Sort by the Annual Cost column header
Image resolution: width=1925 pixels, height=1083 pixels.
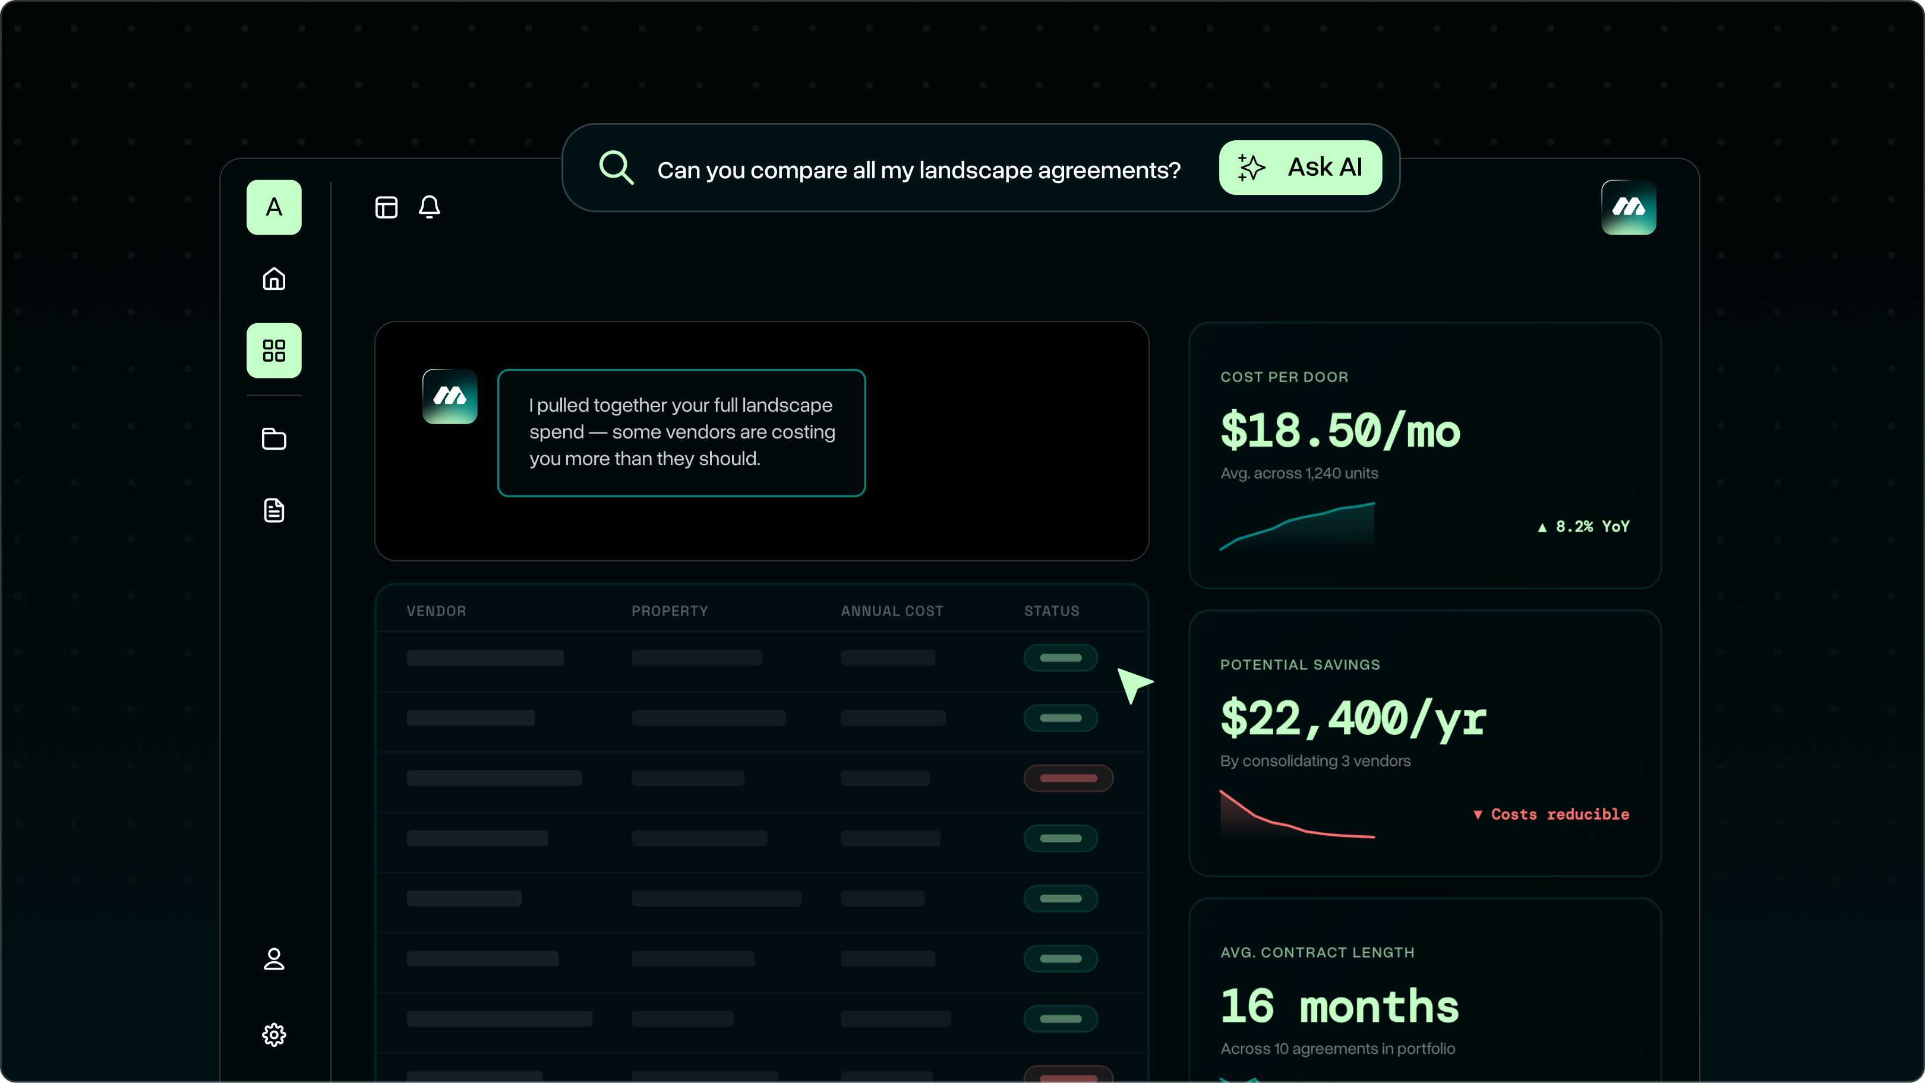click(892, 611)
